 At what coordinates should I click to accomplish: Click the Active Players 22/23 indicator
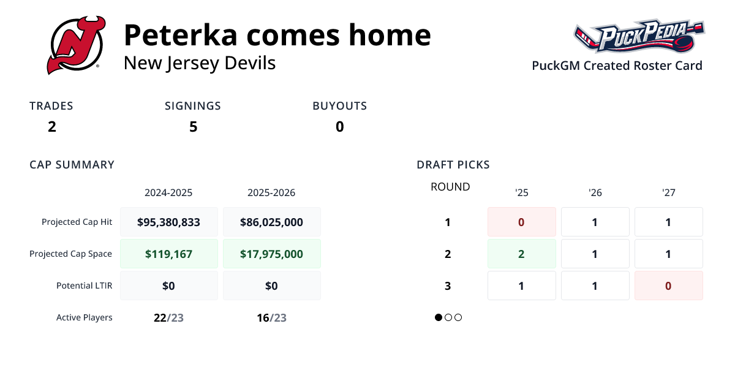point(168,317)
